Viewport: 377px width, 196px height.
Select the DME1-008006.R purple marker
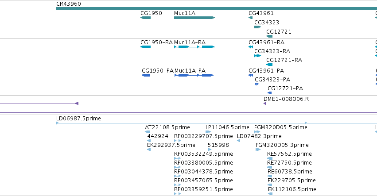click(265, 104)
